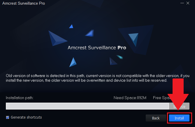The image size is (195, 127).
Task: Close the Amcrest installer window
Action: [x=190, y=3]
